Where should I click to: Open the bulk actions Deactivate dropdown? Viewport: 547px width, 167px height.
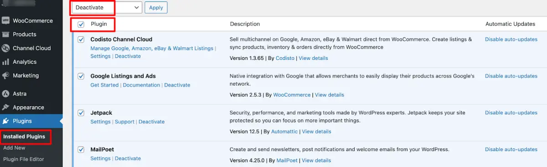coord(107,8)
